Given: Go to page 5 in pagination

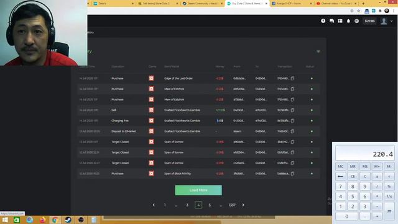Looking at the screenshot, I should tap(210, 205).
